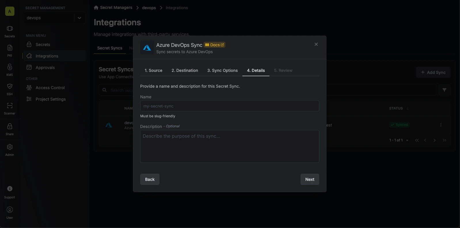Image resolution: width=460 pixels, height=228 pixels.
Task: Open Access Control menu item
Action: pyautogui.click(x=54, y=88)
